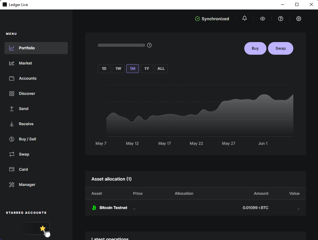Click the Bitcoin Testnet asset icon
318x240 pixels.
click(x=94, y=208)
